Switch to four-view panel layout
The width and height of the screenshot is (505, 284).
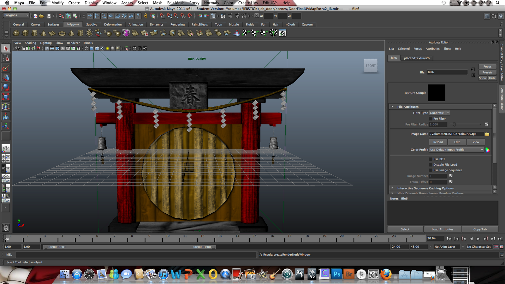(6, 158)
